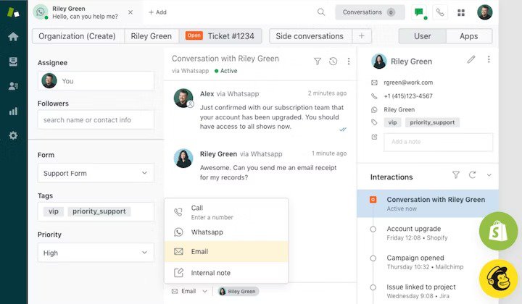
Task: Select Whatsapp from the channel menu
Action: [207, 232]
